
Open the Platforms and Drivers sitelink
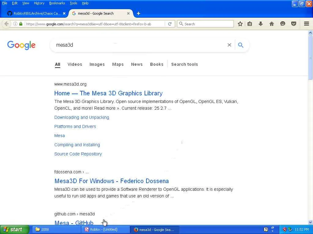point(75,126)
